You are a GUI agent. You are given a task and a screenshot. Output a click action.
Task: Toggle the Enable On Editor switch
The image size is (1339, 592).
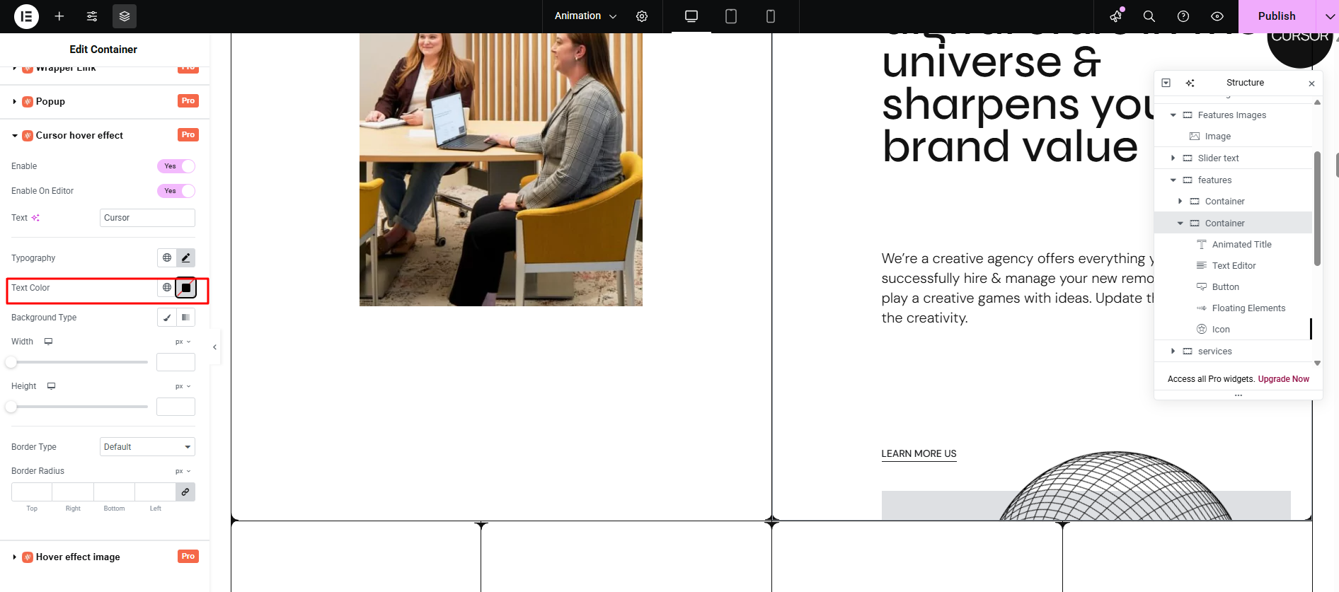(176, 191)
